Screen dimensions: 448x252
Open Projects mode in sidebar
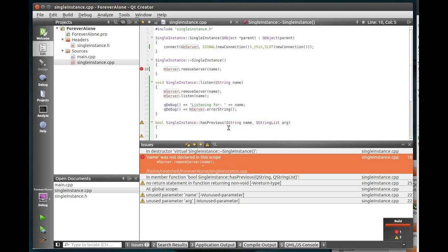pyautogui.click(x=43, y=96)
